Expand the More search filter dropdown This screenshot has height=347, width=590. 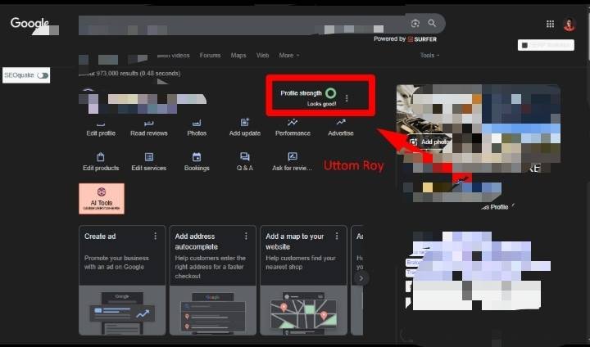point(288,56)
